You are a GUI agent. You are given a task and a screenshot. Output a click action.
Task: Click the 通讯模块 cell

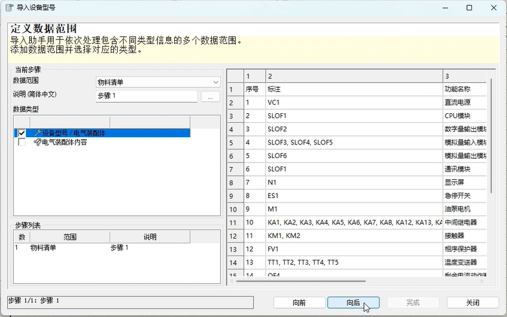(x=465, y=169)
